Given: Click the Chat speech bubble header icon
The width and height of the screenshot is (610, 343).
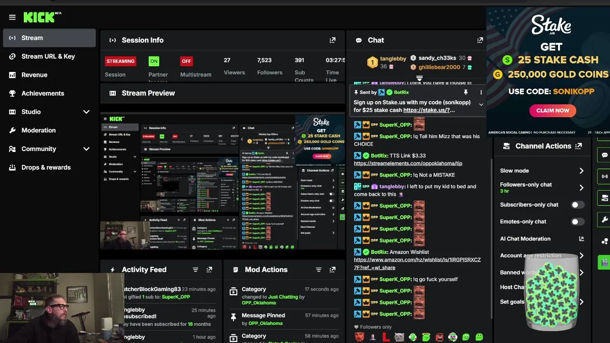Looking at the screenshot, I should pyautogui.click(x=358, y=40).
